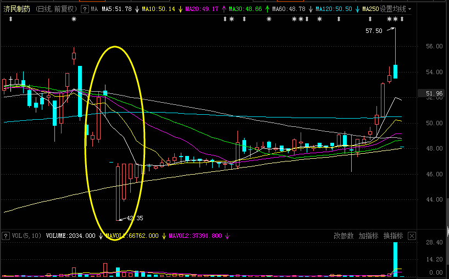Image resolution: width=449 pixels, height=279 pixels.
Task: Click the 57.50 high price label
Action: [x=374, y=31]
